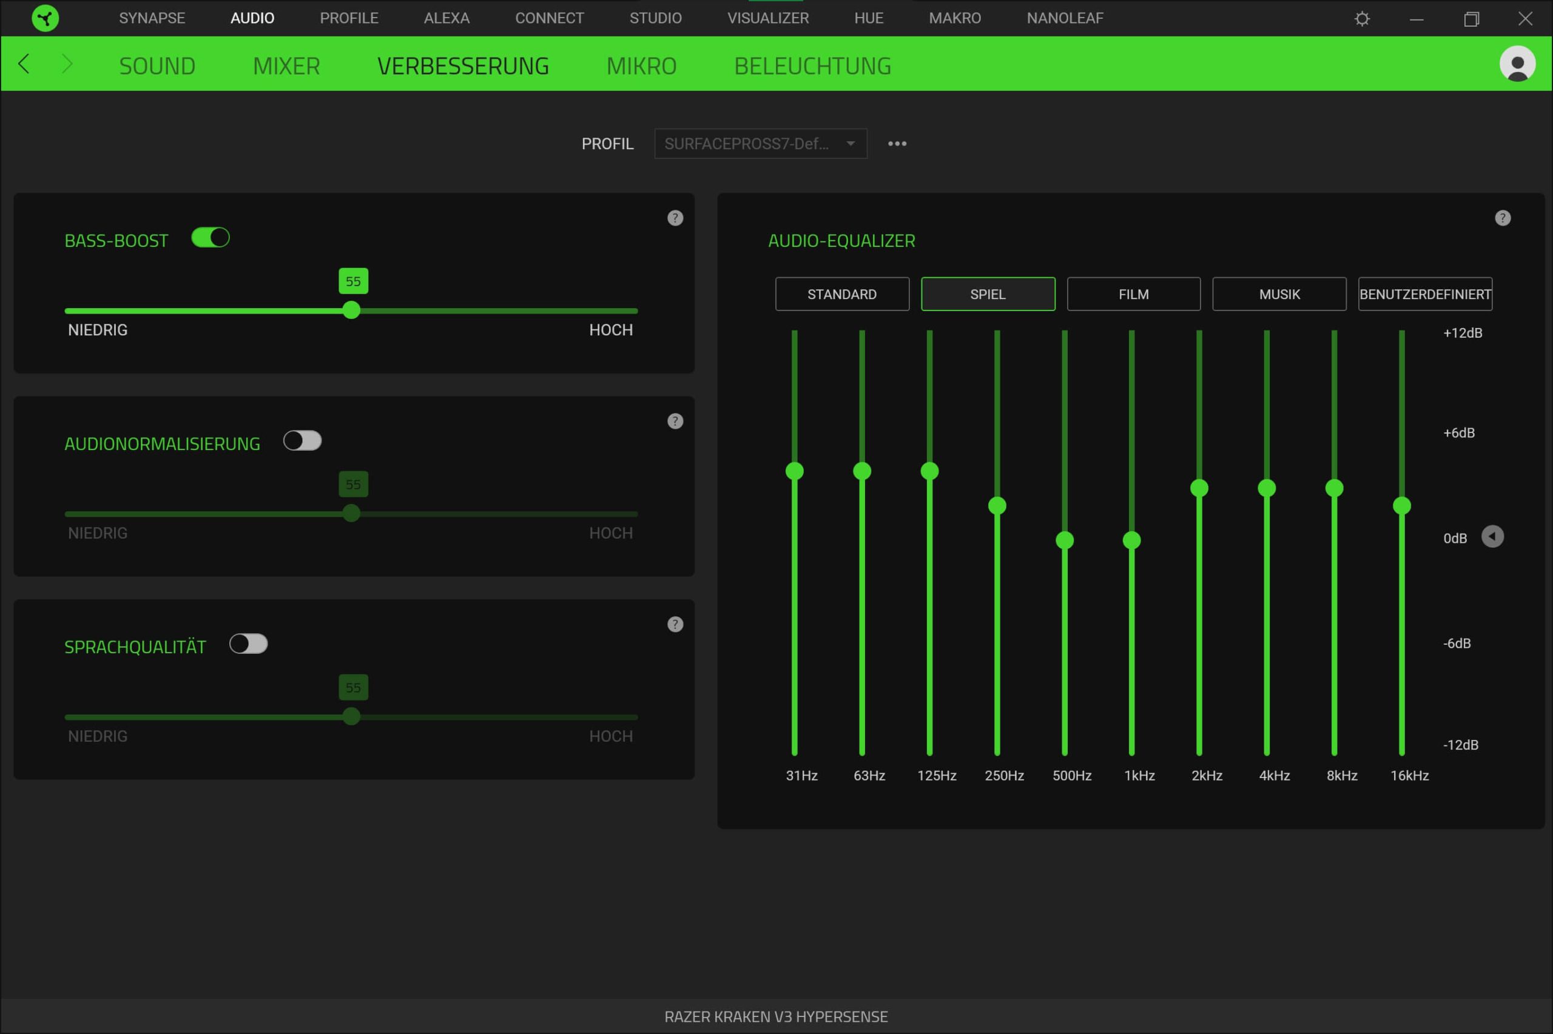Open Audio-Equalizer help icon
The image size is (1553, 1034).
[x=1502, y=218]
